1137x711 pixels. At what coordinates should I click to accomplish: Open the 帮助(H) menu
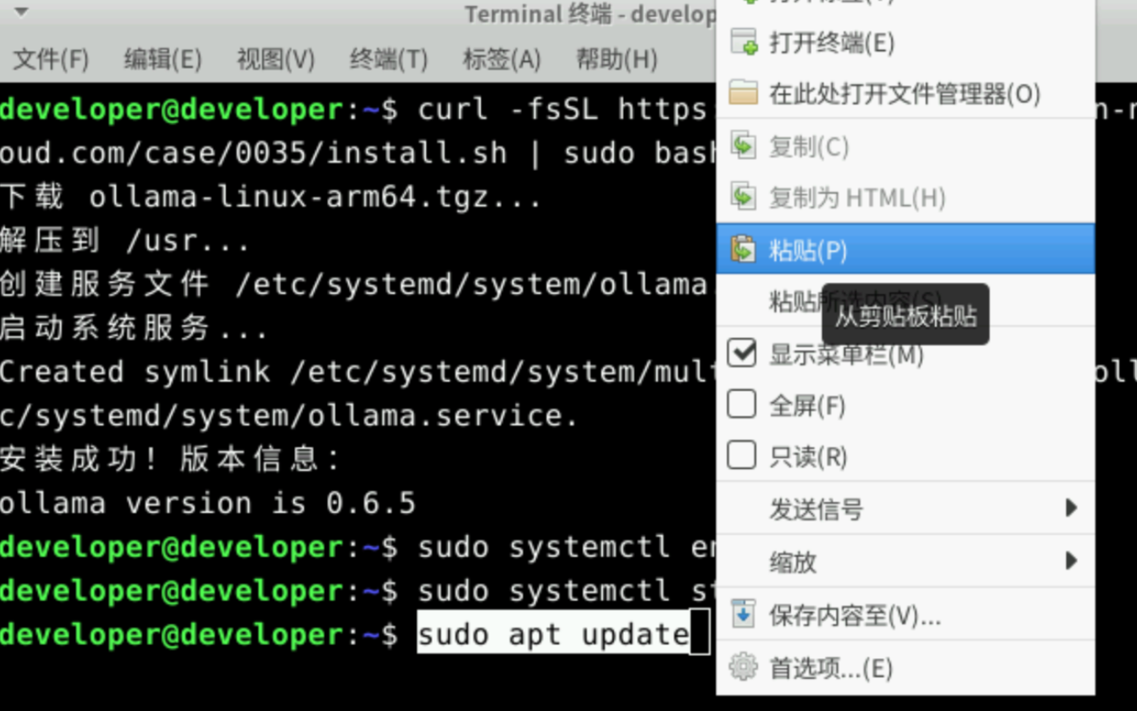(x=616, y=59)
